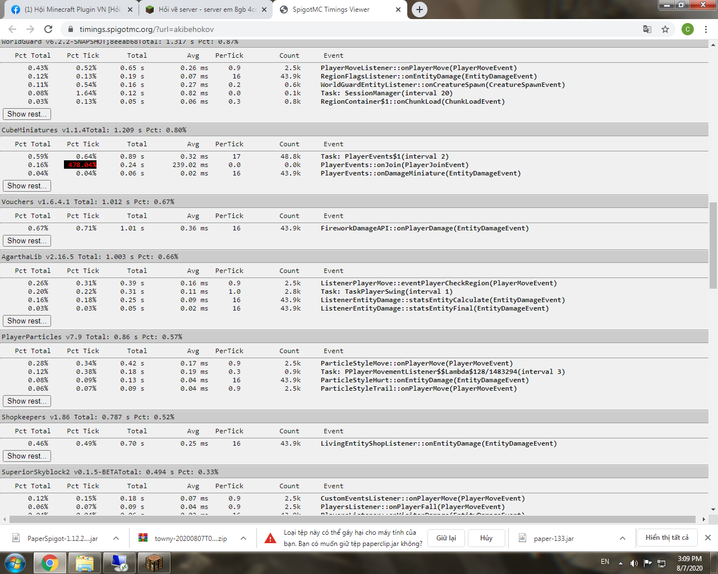Open the Action Center flag icon
The image size is (718, 574).
coord(648,563)
